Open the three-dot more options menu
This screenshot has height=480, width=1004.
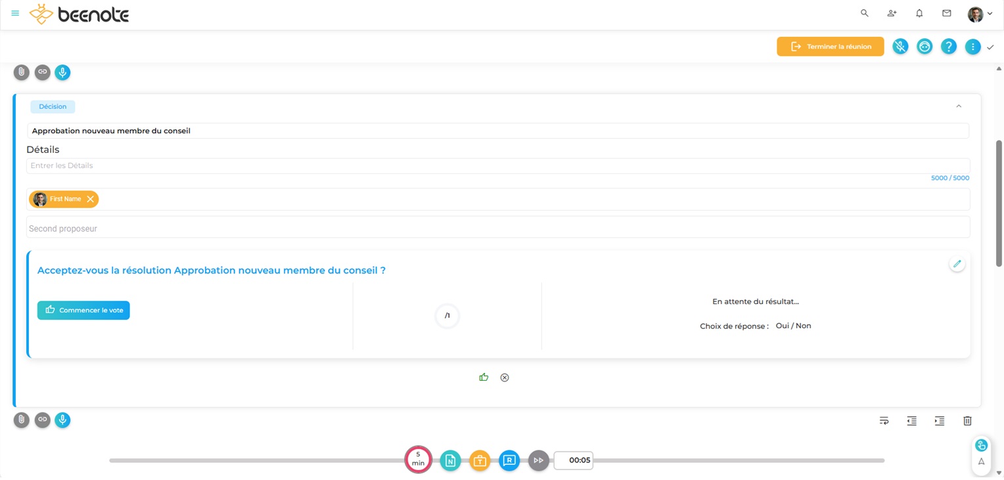tap(972, 47)
